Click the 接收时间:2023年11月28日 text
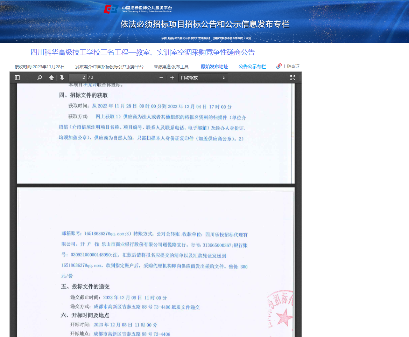 point(40,67)
